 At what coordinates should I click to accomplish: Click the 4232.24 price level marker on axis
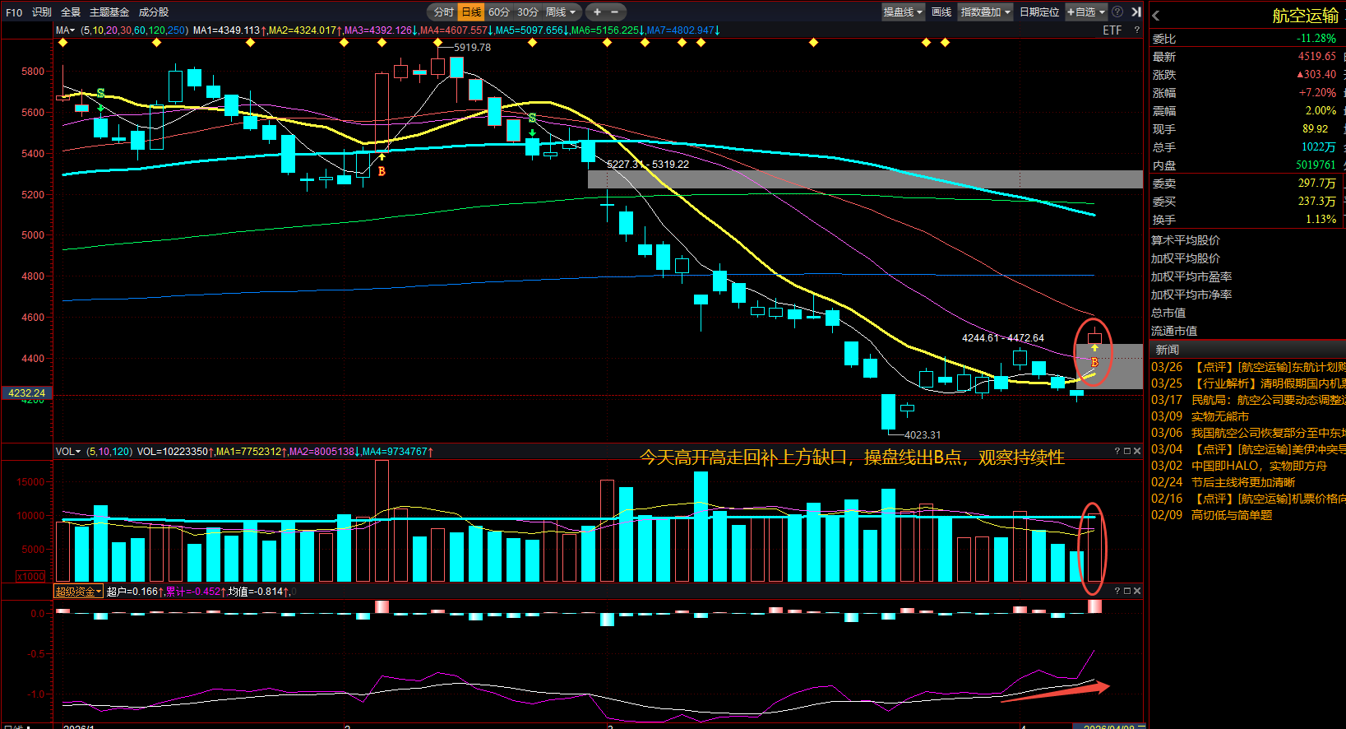[26, 393]
